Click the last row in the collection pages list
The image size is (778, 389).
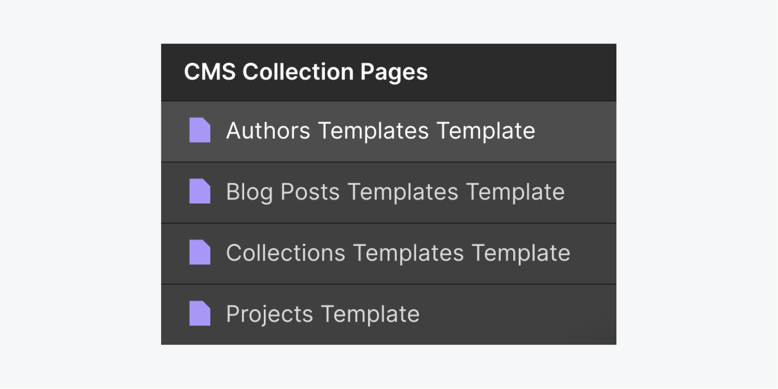389,314
